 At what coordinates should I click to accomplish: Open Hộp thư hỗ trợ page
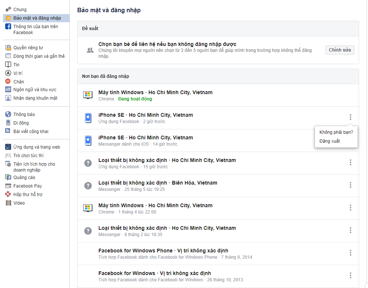tap(28, 195)
